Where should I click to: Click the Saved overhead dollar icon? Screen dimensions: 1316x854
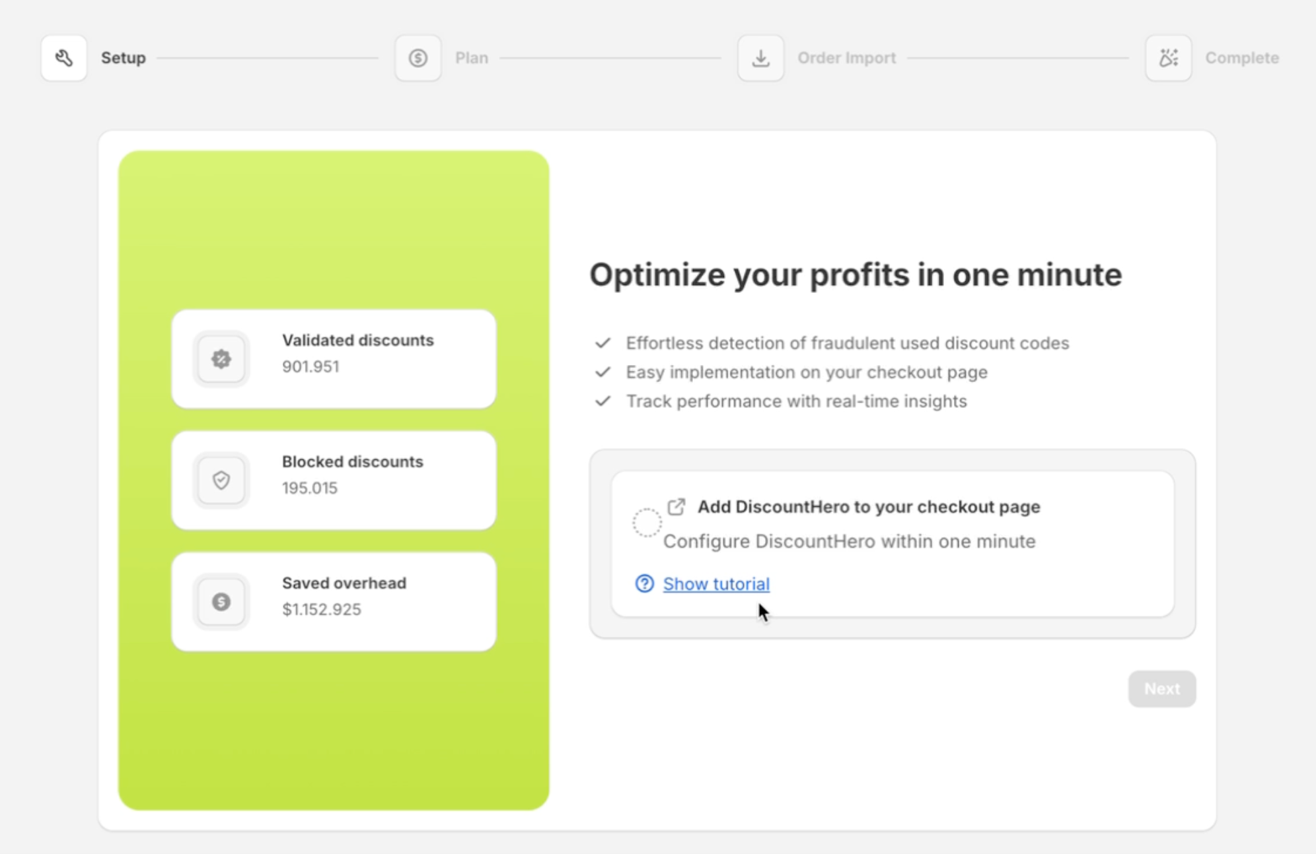click(221, 601)
